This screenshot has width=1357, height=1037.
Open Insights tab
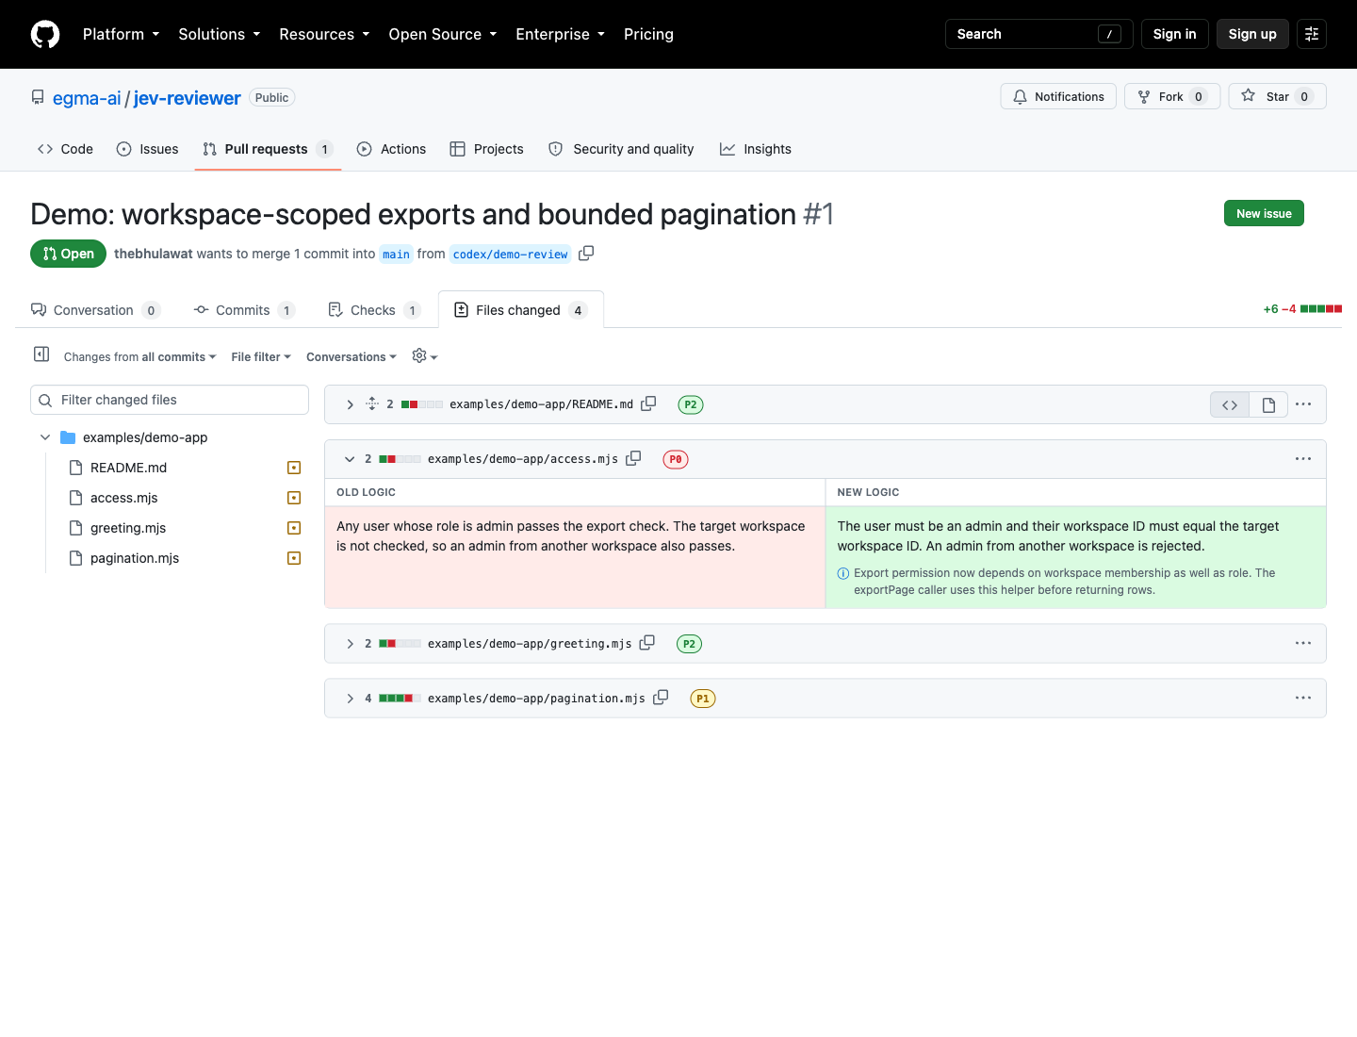(x=756, y=149)
